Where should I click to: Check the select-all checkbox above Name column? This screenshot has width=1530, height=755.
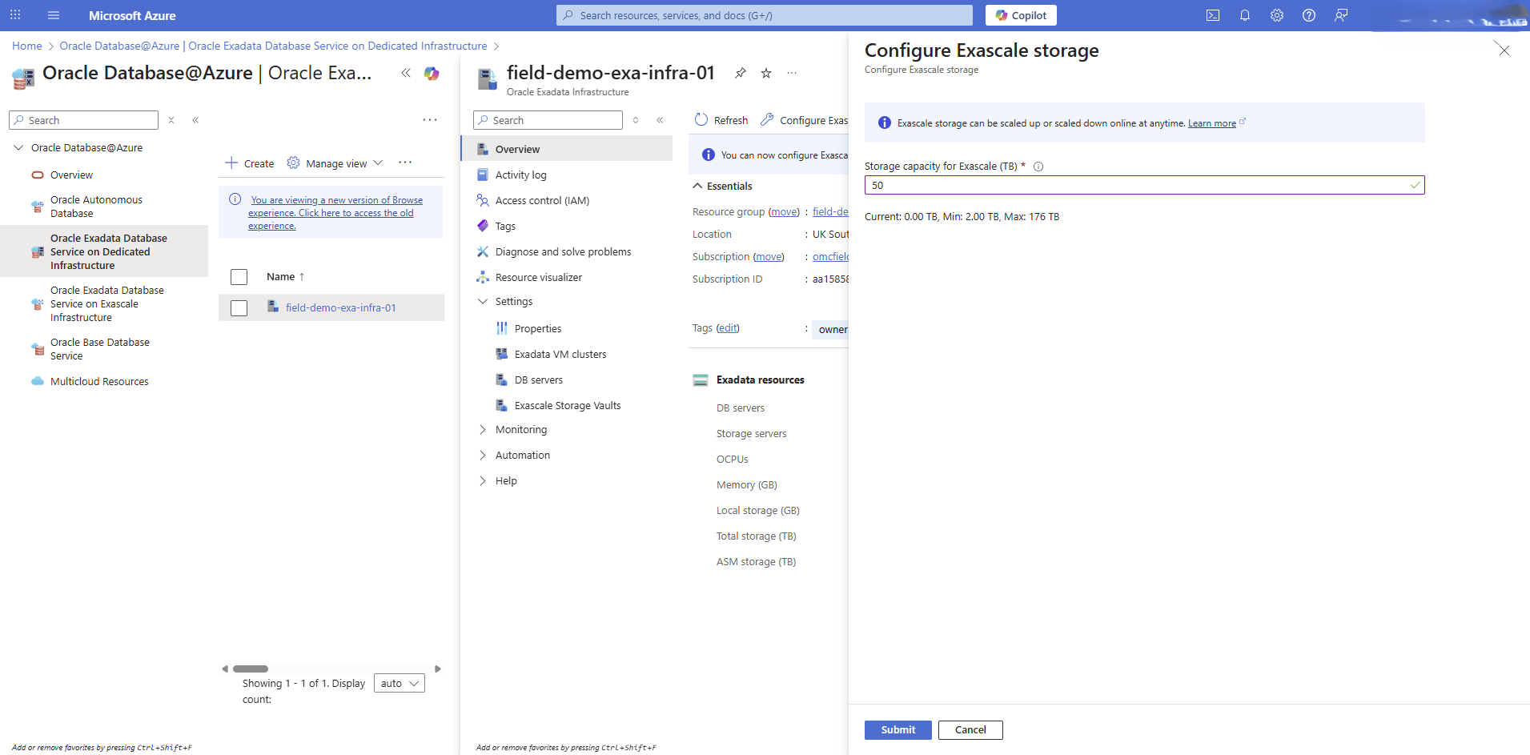tap(239, 276)
